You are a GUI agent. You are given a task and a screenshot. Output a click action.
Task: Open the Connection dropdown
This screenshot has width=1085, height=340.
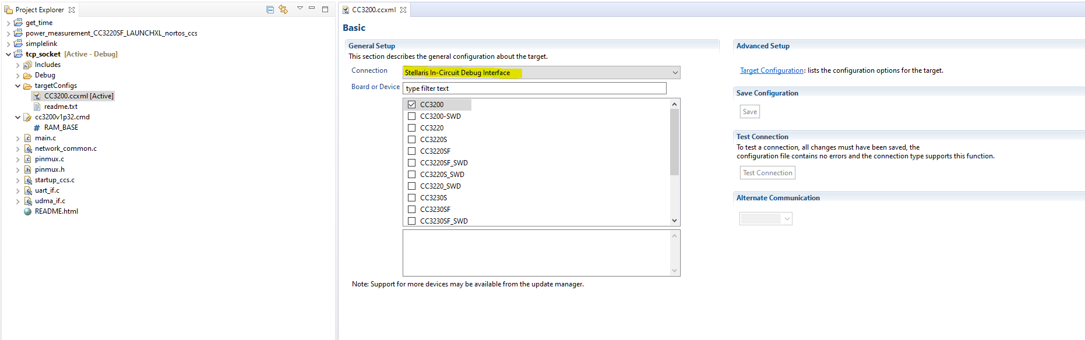pyautogui.click(x=675, y=73)
